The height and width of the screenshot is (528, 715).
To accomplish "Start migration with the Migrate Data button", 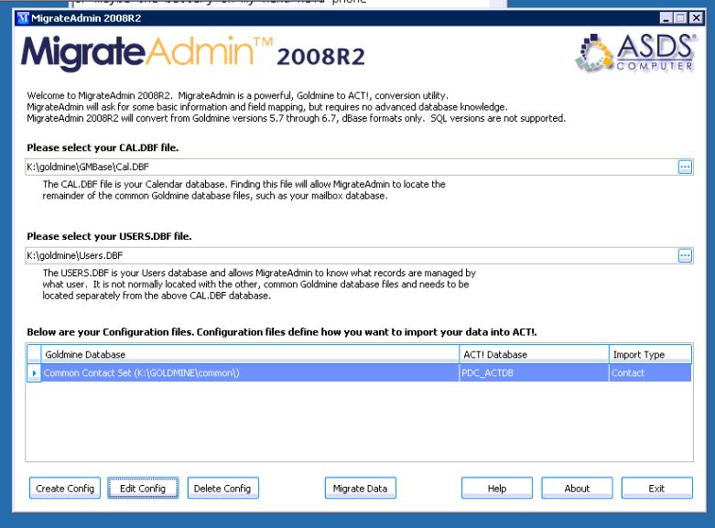I will [x=360, y=489].
